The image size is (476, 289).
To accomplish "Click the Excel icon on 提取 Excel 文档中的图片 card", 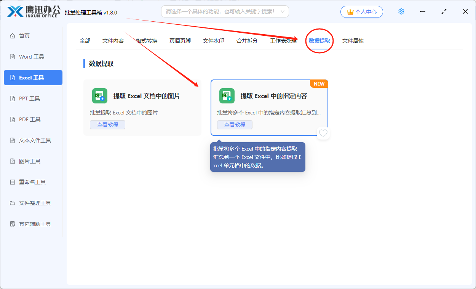I will point(99,95).
